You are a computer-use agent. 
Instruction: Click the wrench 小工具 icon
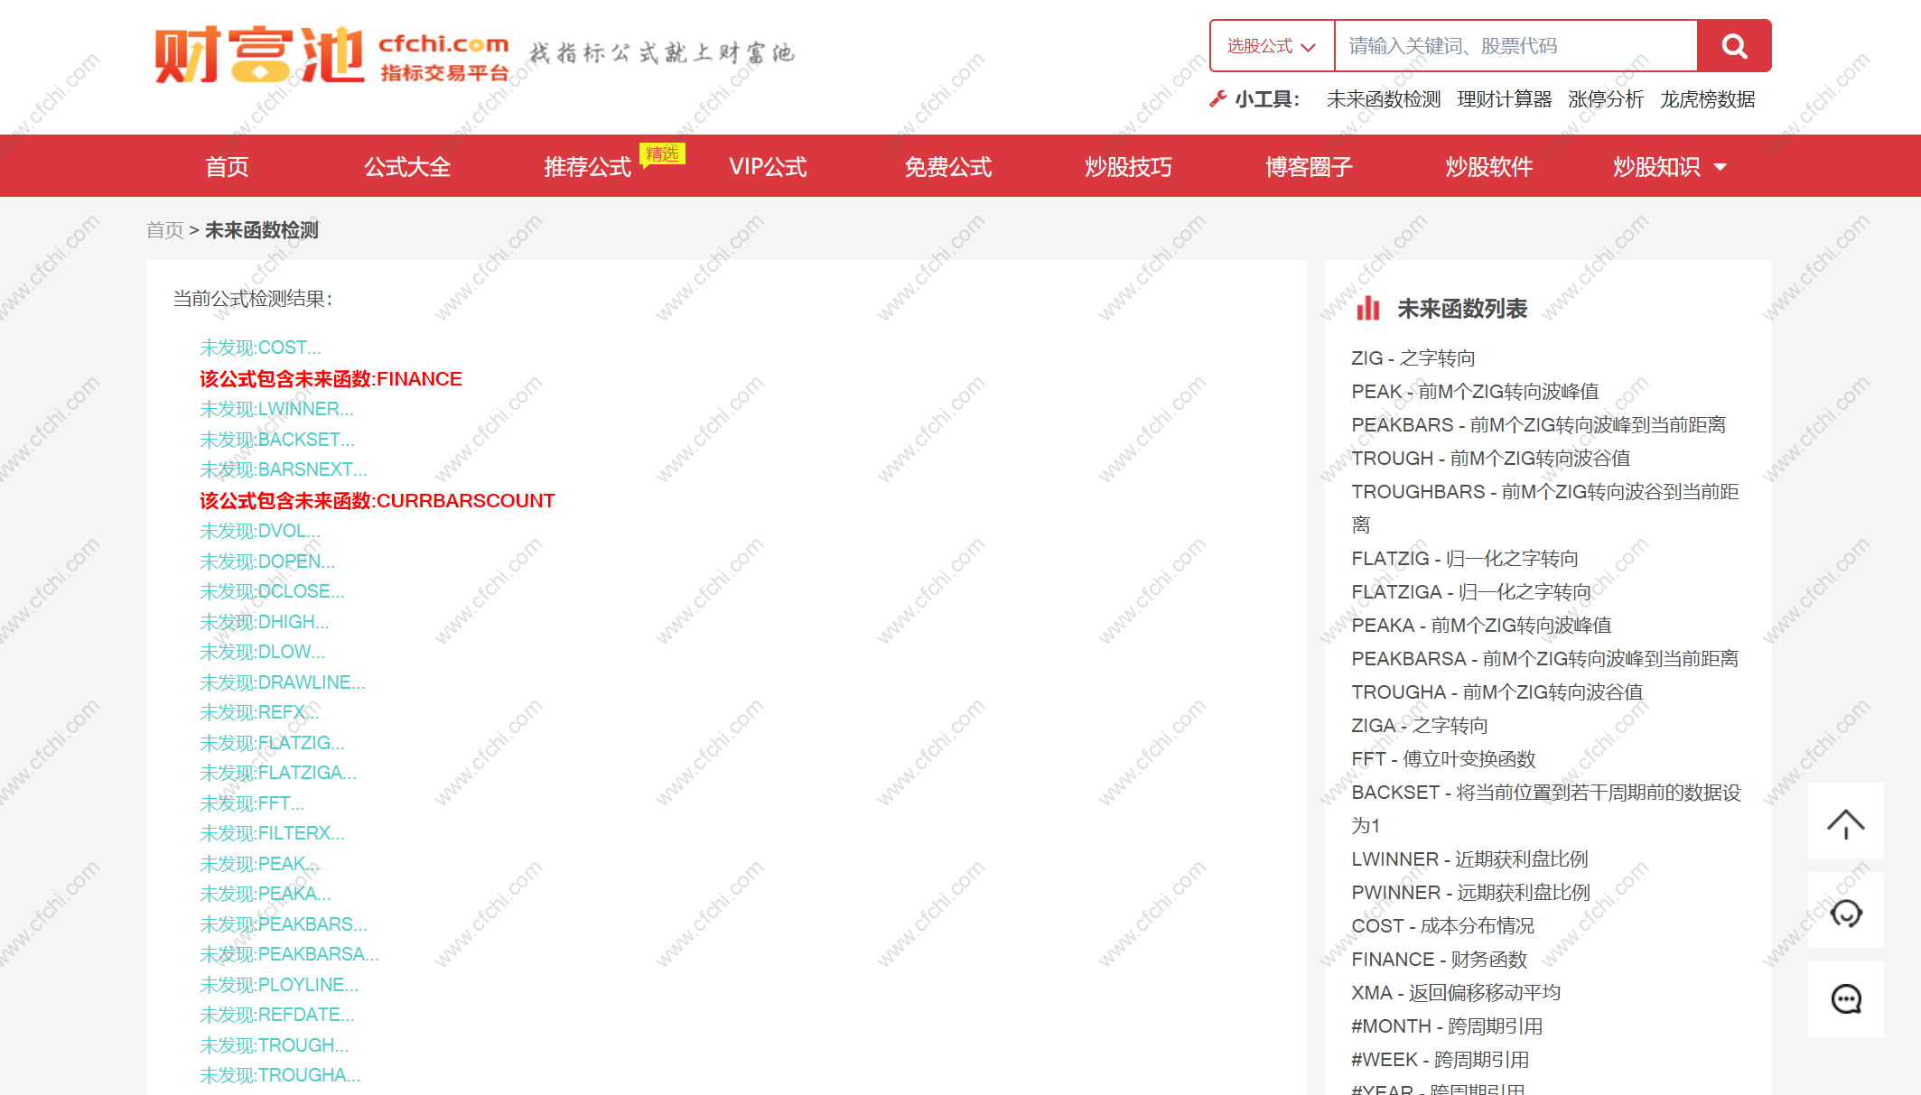point(1217,99)
